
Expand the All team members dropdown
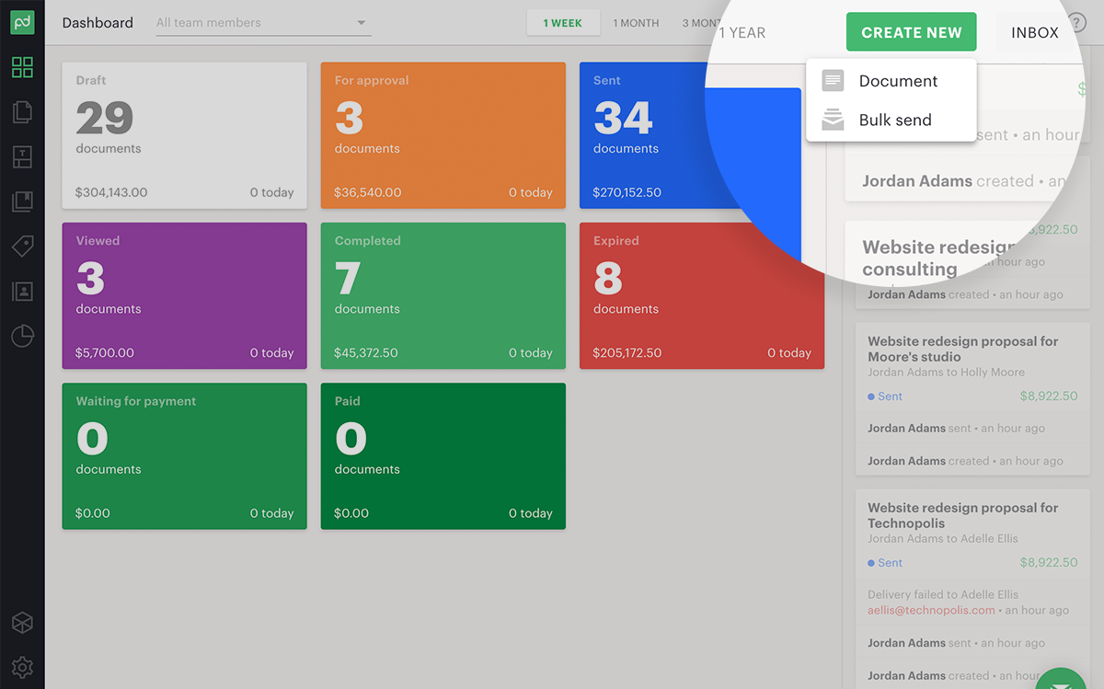click(263, 23)
